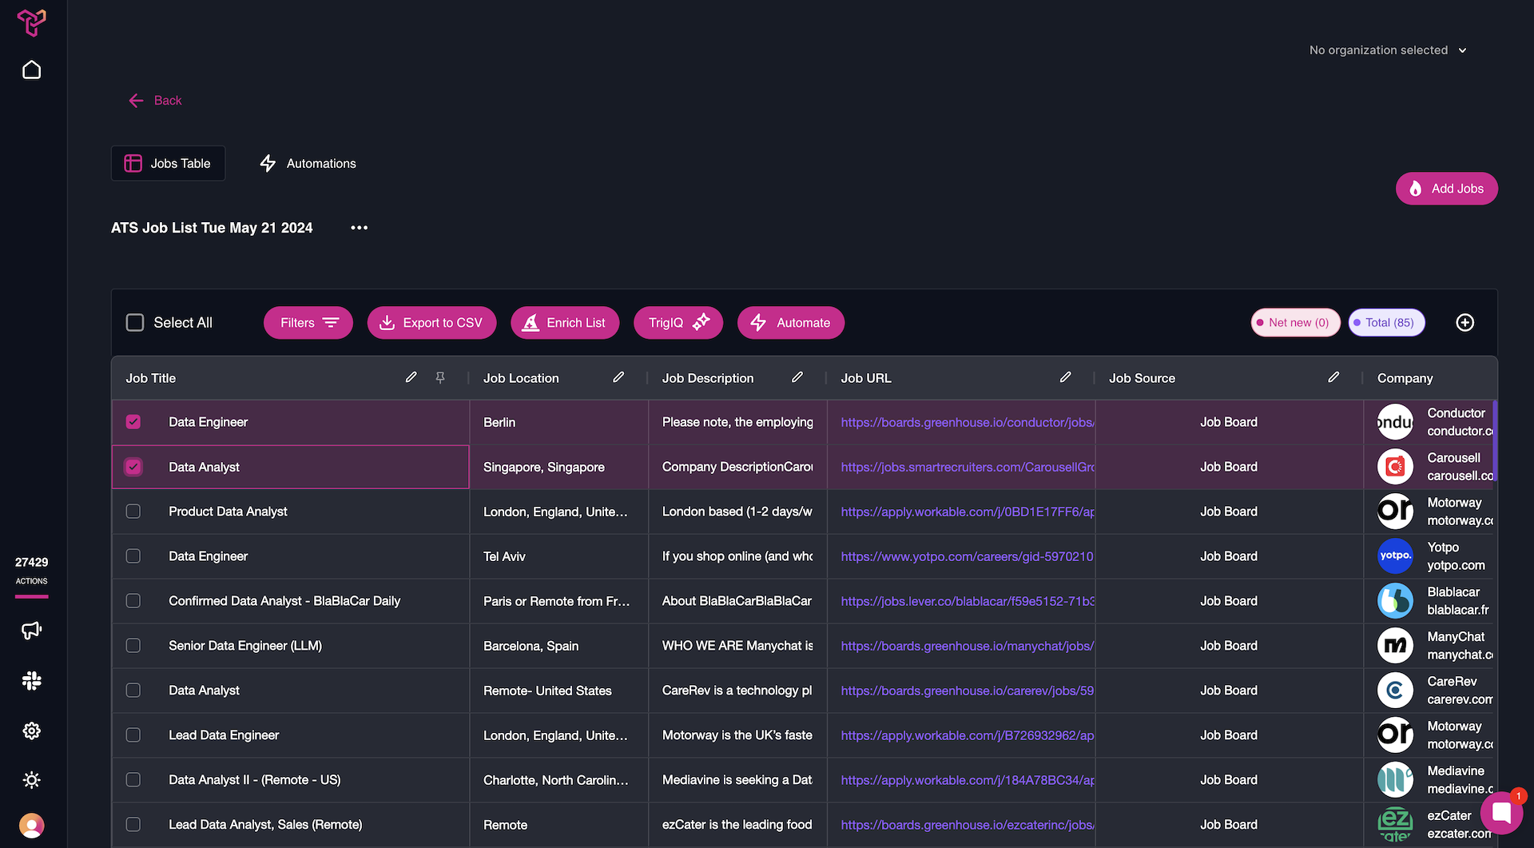Viewport: 1534px width, 848px height.
Task: Click the ATS Job List title text
Action: [212, 228]
